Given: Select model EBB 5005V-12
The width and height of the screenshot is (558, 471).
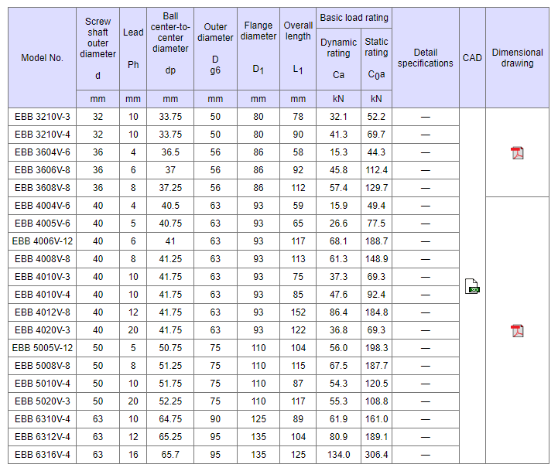Looking at the screenshot, I should tap(43, 348).
